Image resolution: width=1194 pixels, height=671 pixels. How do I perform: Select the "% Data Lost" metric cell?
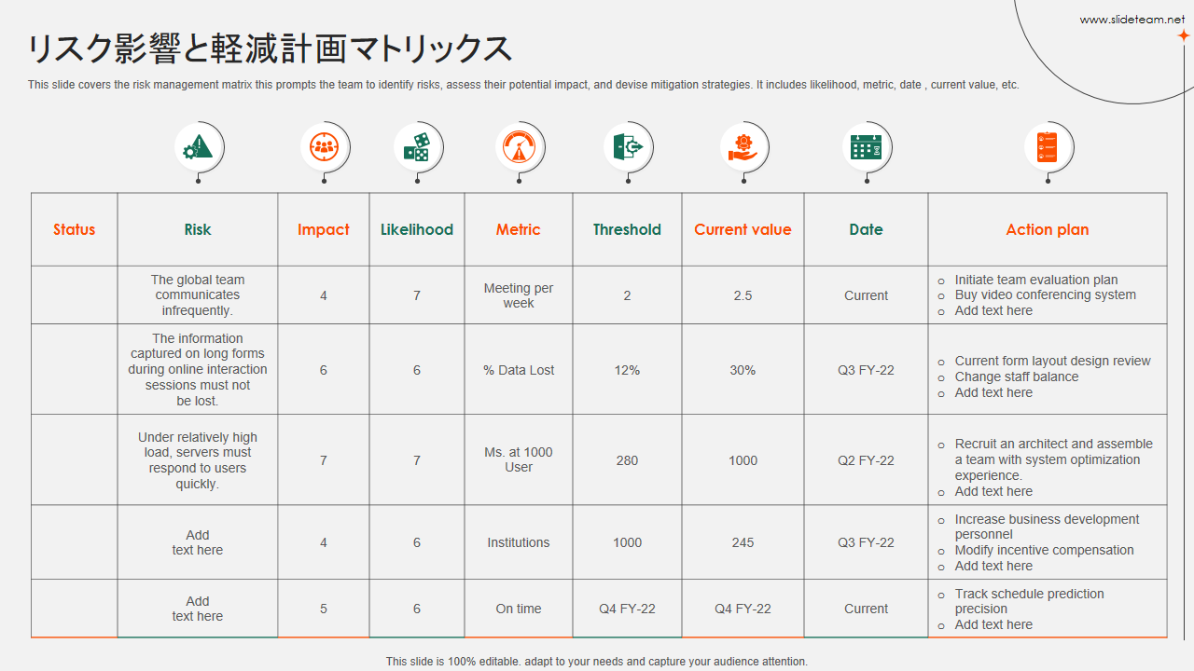click(x=519, y=370)
